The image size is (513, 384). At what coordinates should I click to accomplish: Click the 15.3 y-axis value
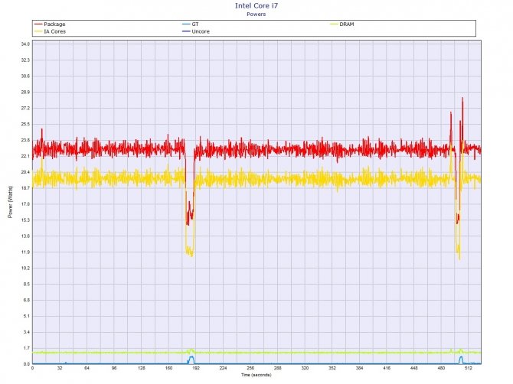point(25,220)
